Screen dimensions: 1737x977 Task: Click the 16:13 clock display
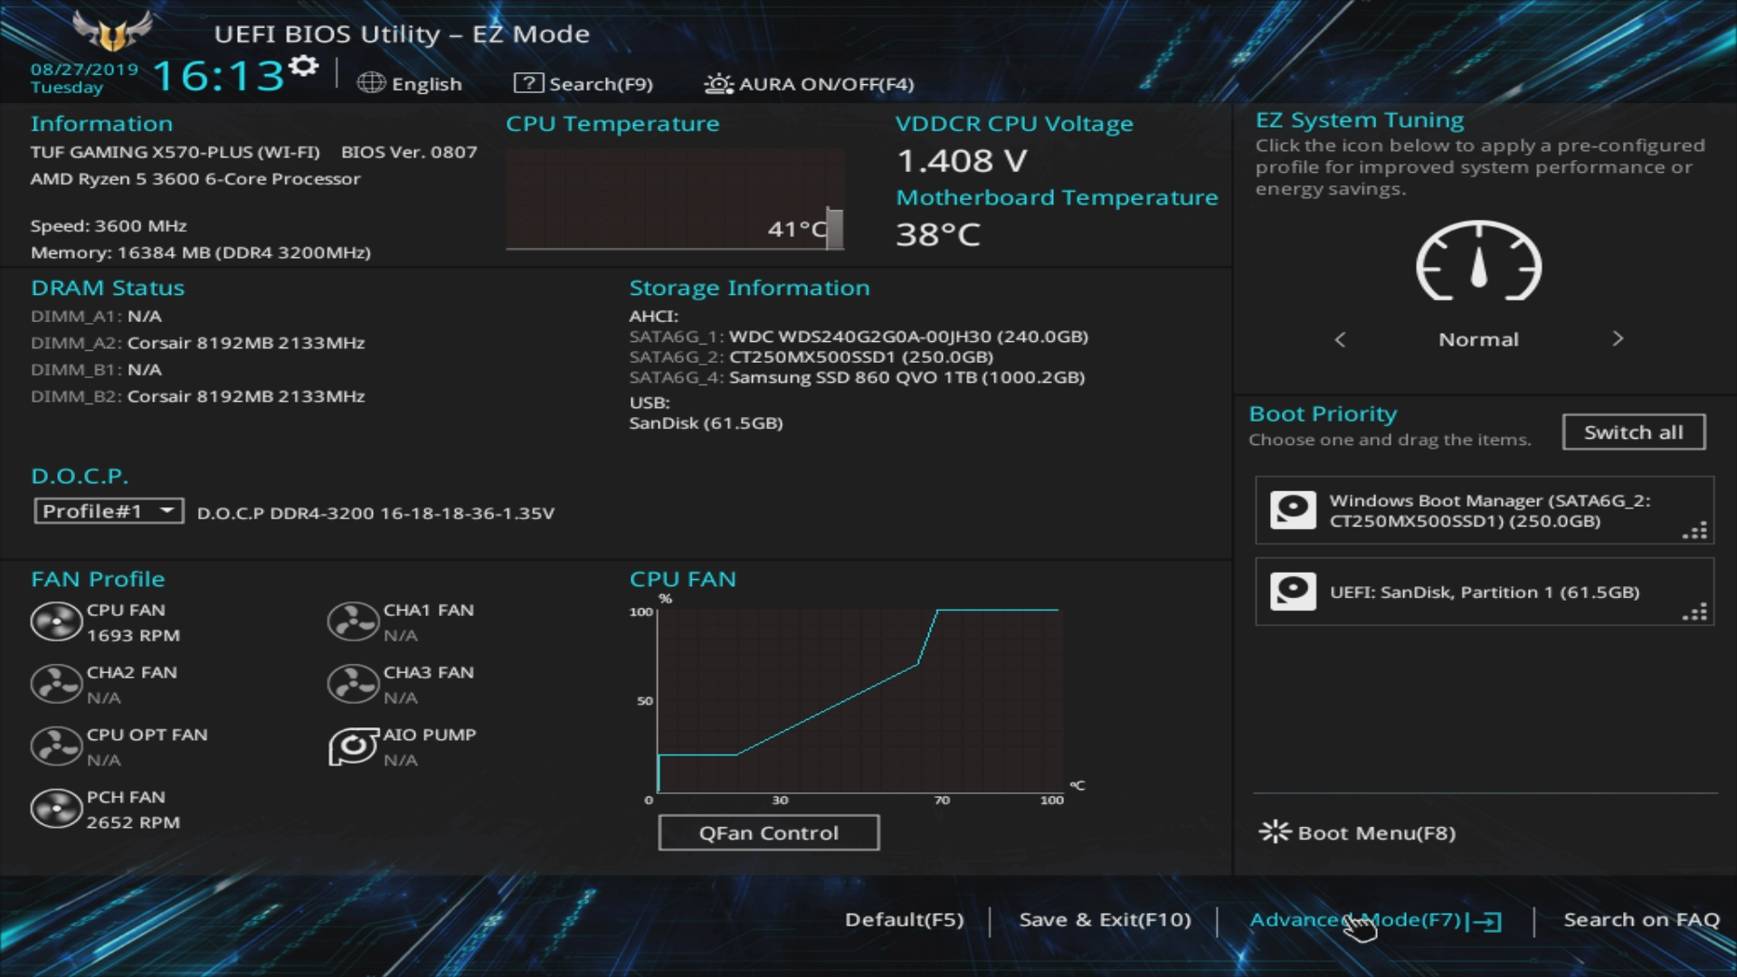[218, 76]
